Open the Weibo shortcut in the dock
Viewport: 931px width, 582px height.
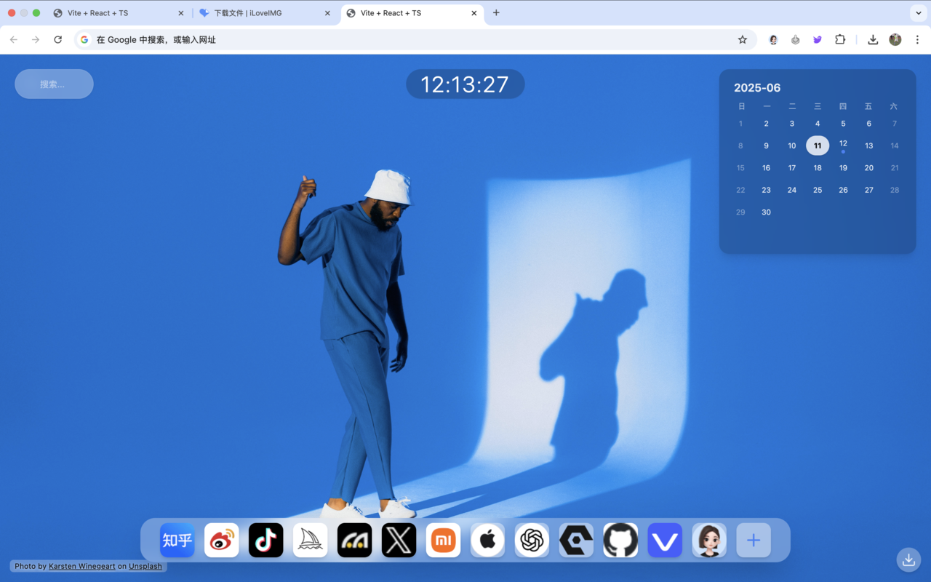click(222, 541)
